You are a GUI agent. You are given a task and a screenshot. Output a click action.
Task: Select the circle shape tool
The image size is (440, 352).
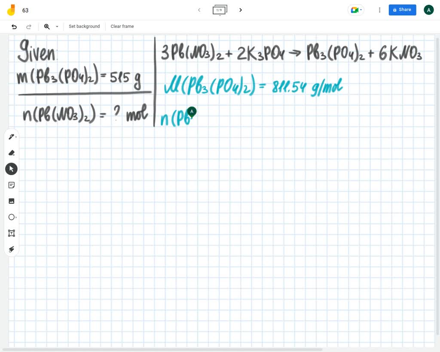coord(12,217)
